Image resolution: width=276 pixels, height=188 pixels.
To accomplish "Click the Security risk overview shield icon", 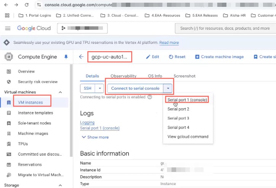I will (x=9, y=82).
